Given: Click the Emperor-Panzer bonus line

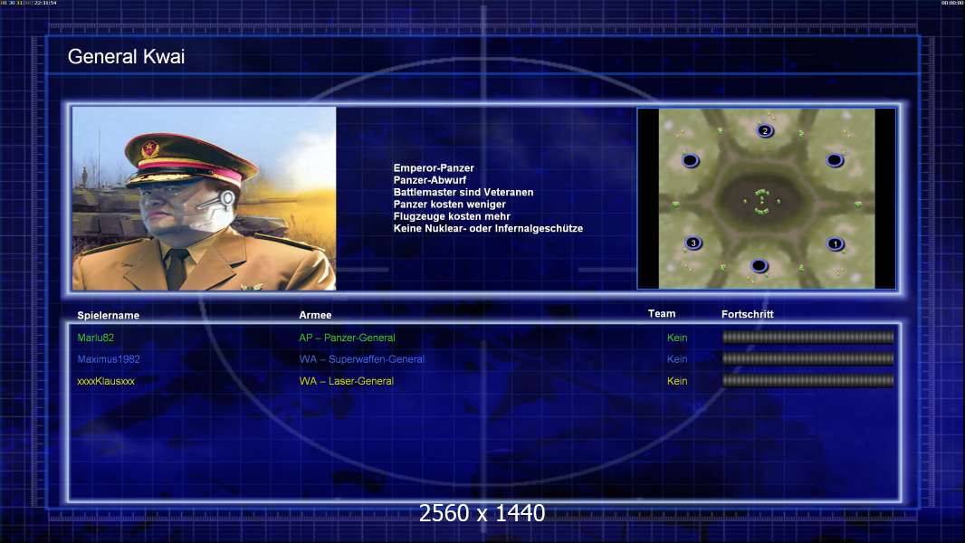Looking at the screenshot, I should tap(434, 168).
